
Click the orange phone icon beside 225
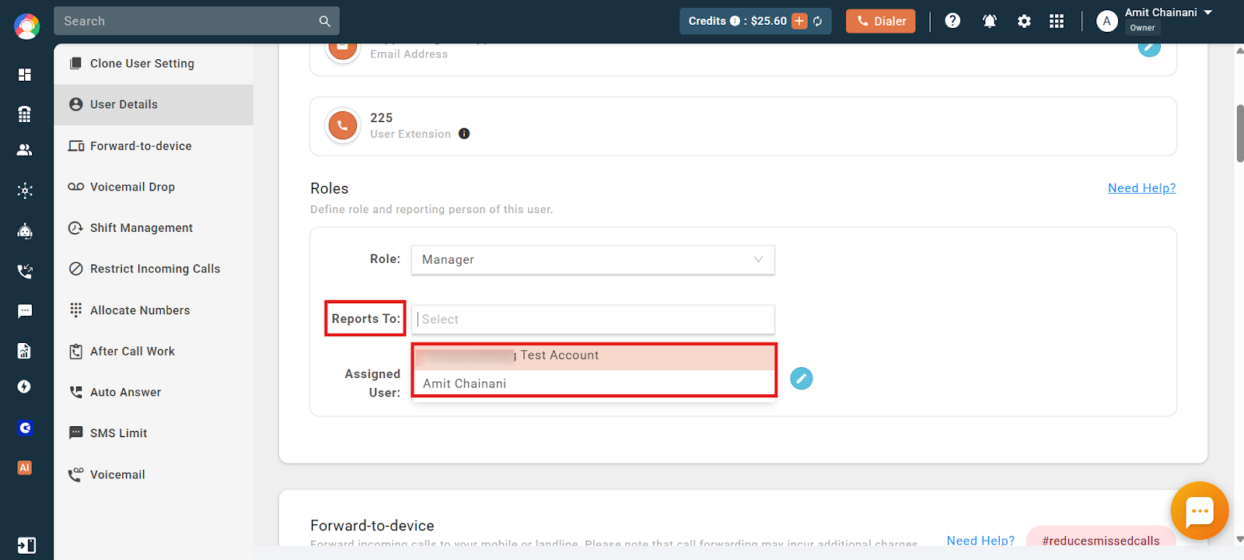[343, 125]
